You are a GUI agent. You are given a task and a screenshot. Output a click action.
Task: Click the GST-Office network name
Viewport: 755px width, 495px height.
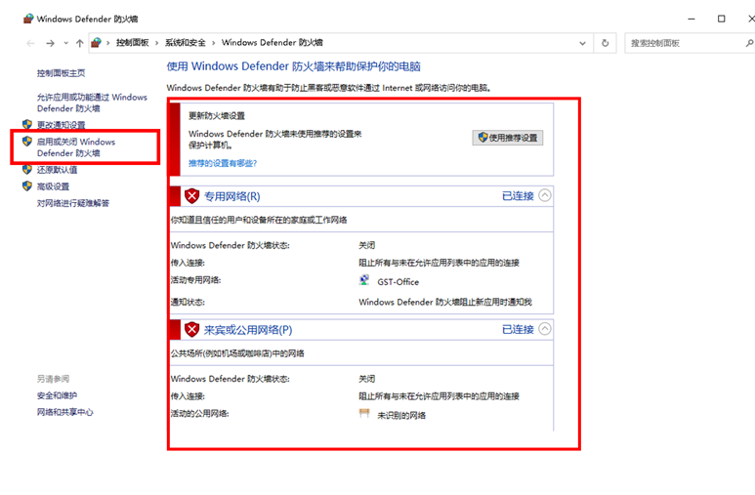398,282
